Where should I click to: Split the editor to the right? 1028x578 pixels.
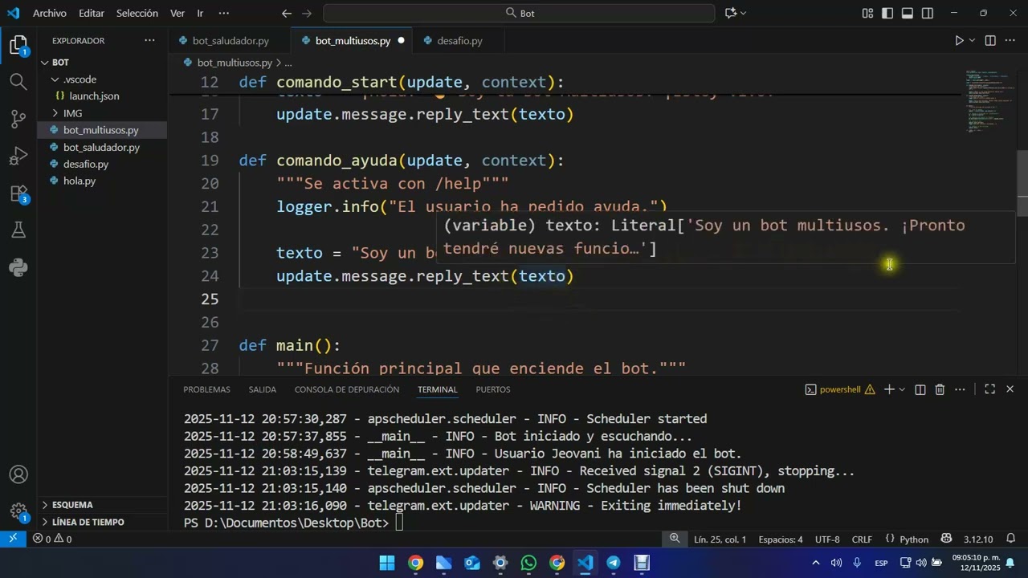[990, 40]
